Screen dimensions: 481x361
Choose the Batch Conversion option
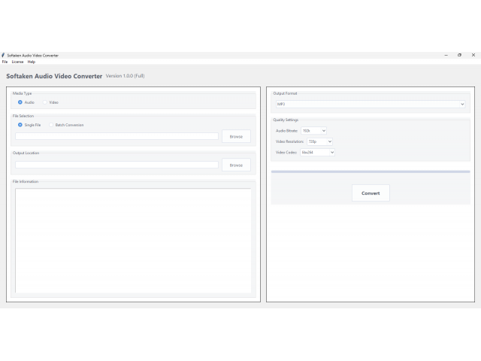coord(51,125)
